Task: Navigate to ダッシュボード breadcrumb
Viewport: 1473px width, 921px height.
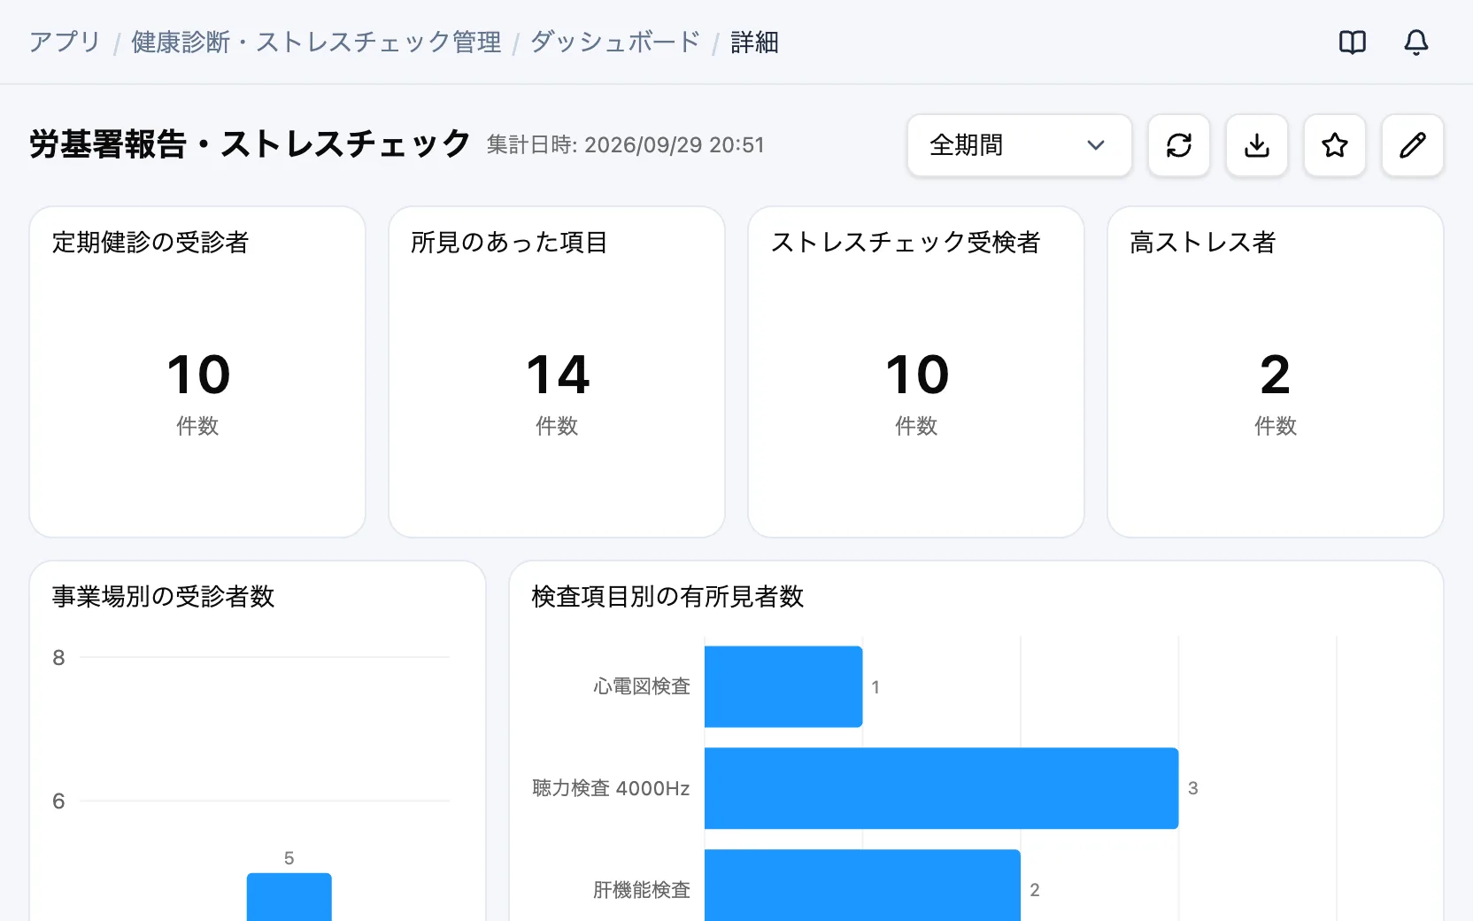Action: (x=616, y=42)
